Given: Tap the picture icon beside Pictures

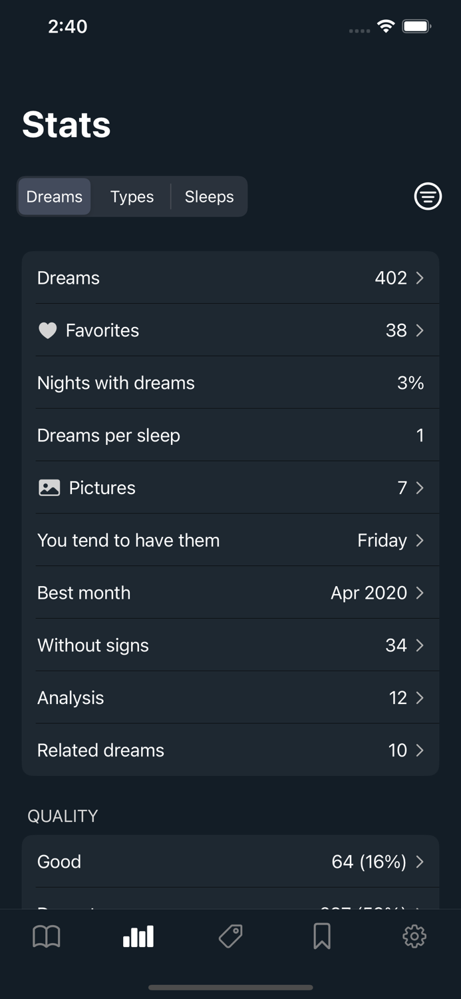Looking at the screenshot, I should [48, 488].
